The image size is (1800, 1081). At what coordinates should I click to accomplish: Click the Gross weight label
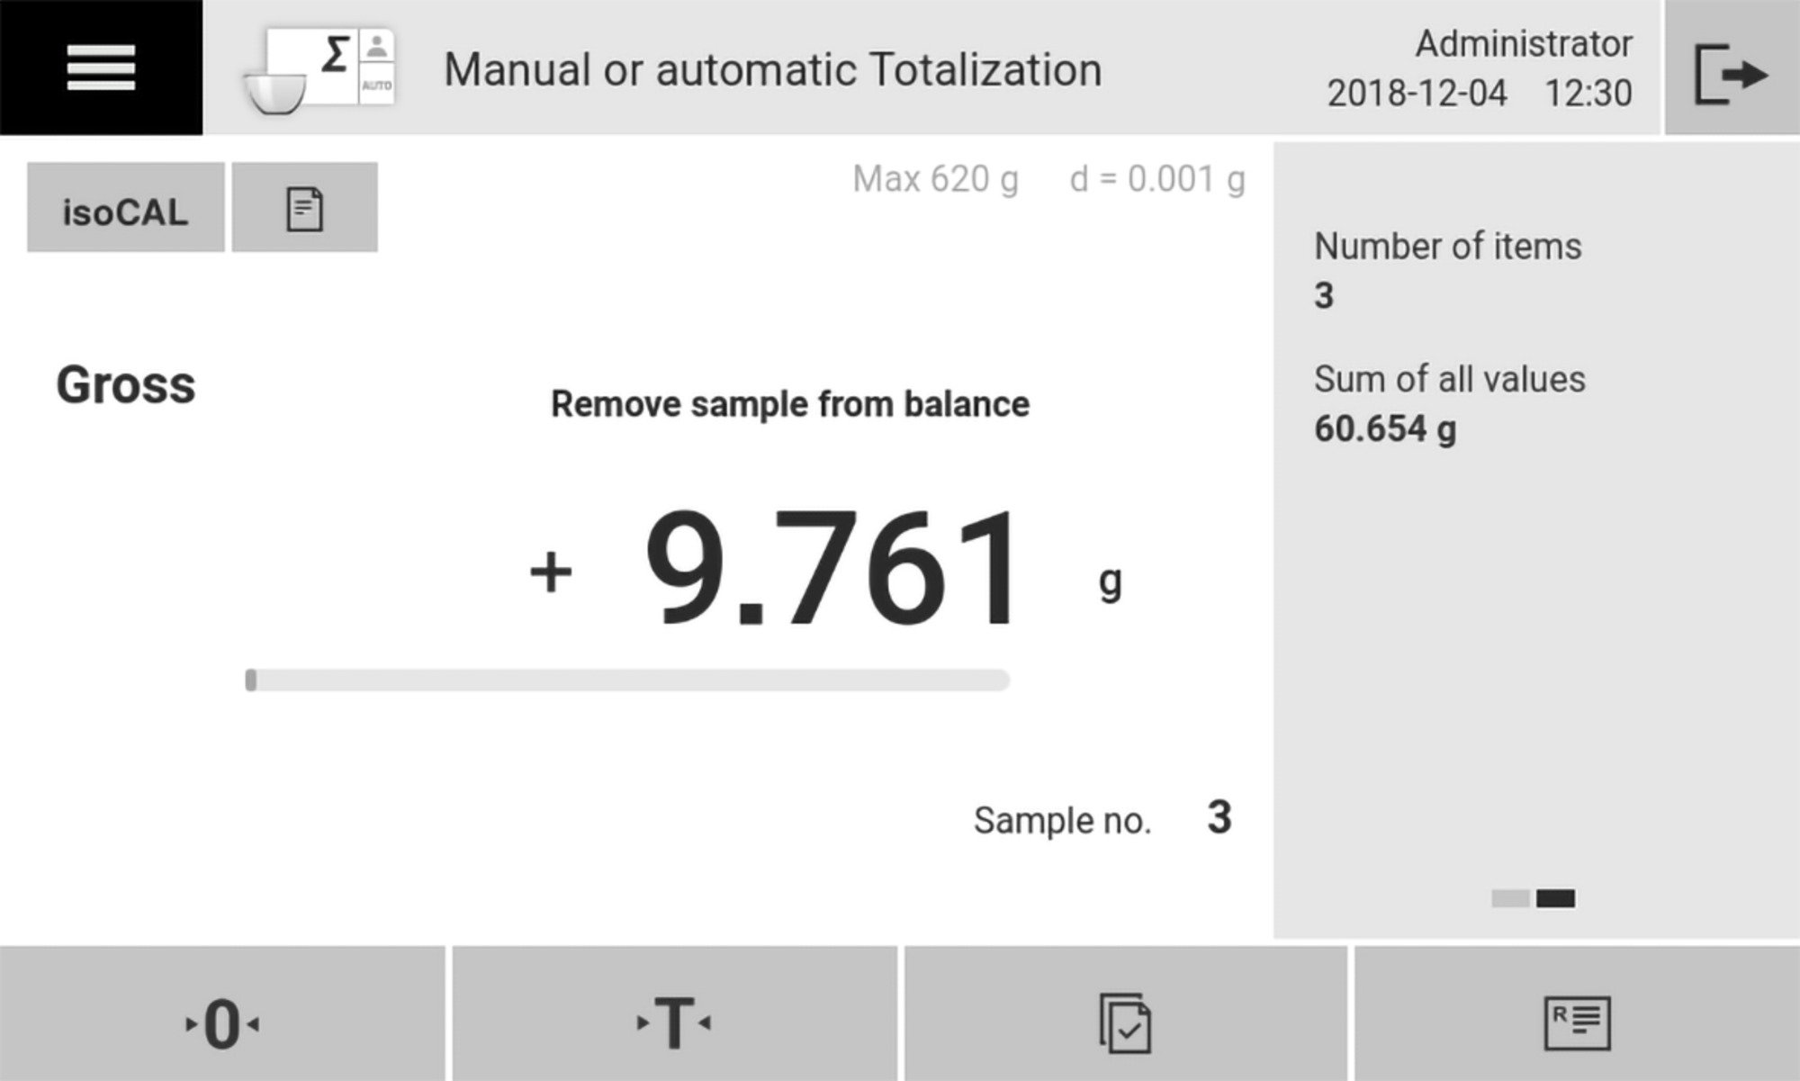pyautogui.click(x=125, y=385)
